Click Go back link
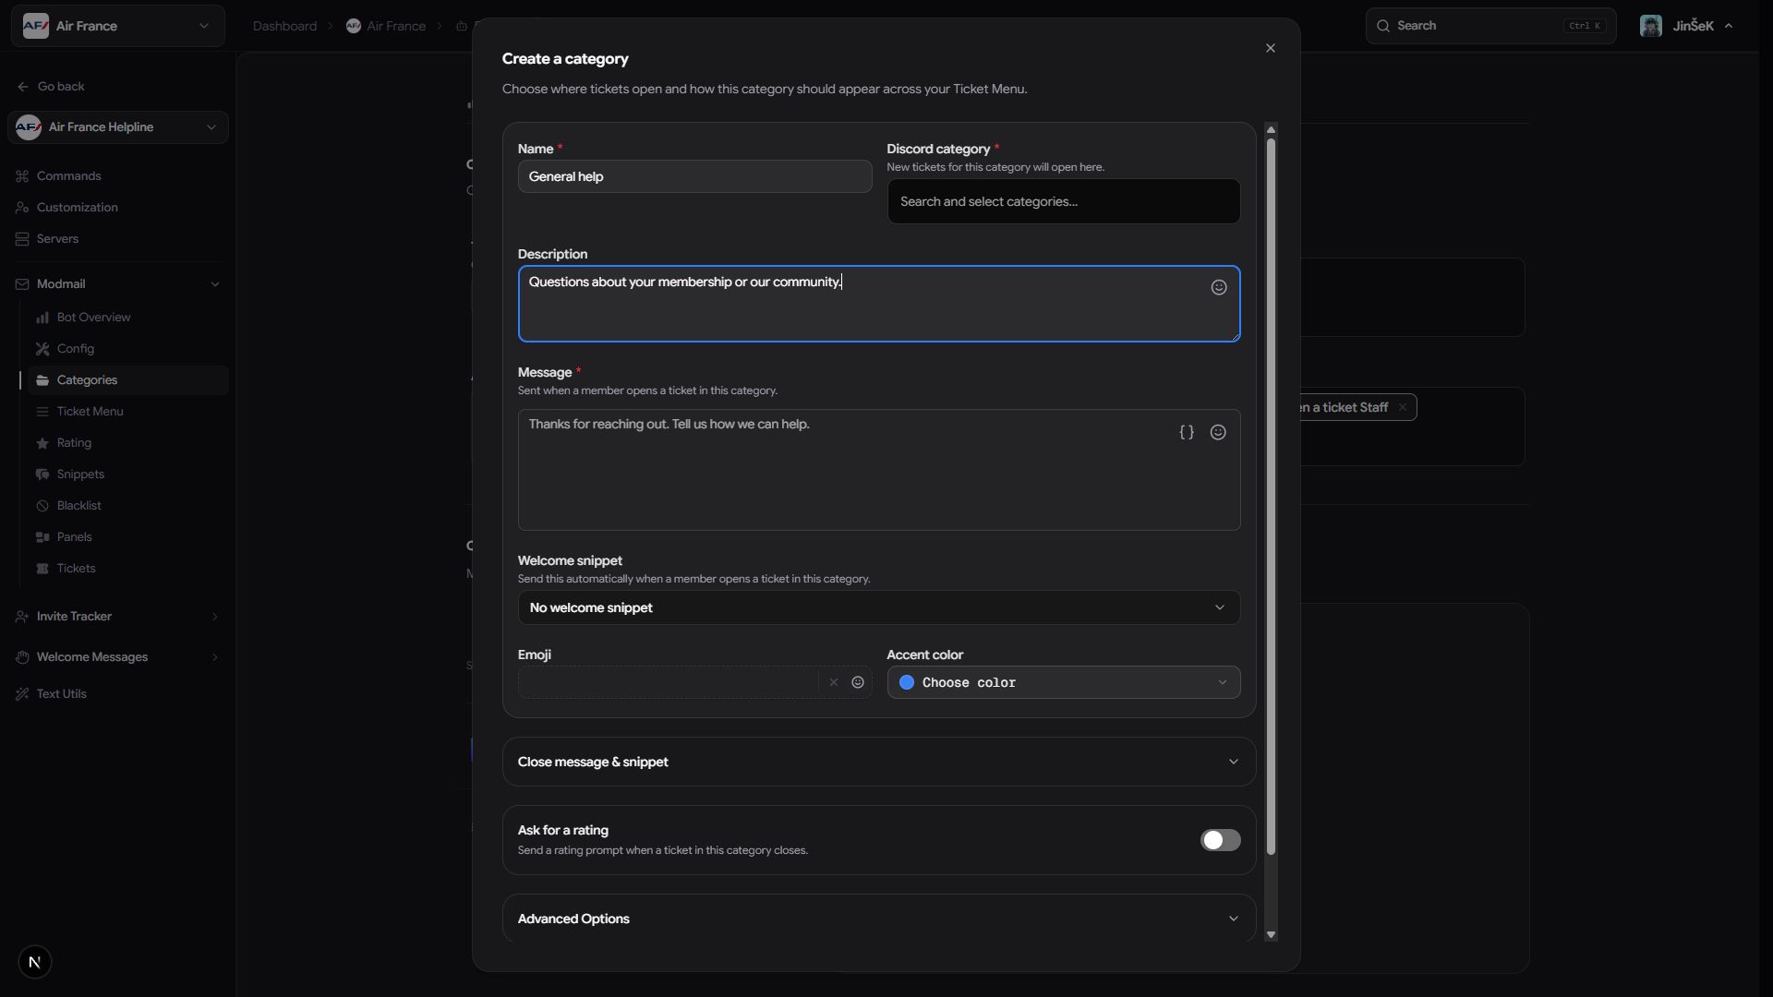 (51, 87)
